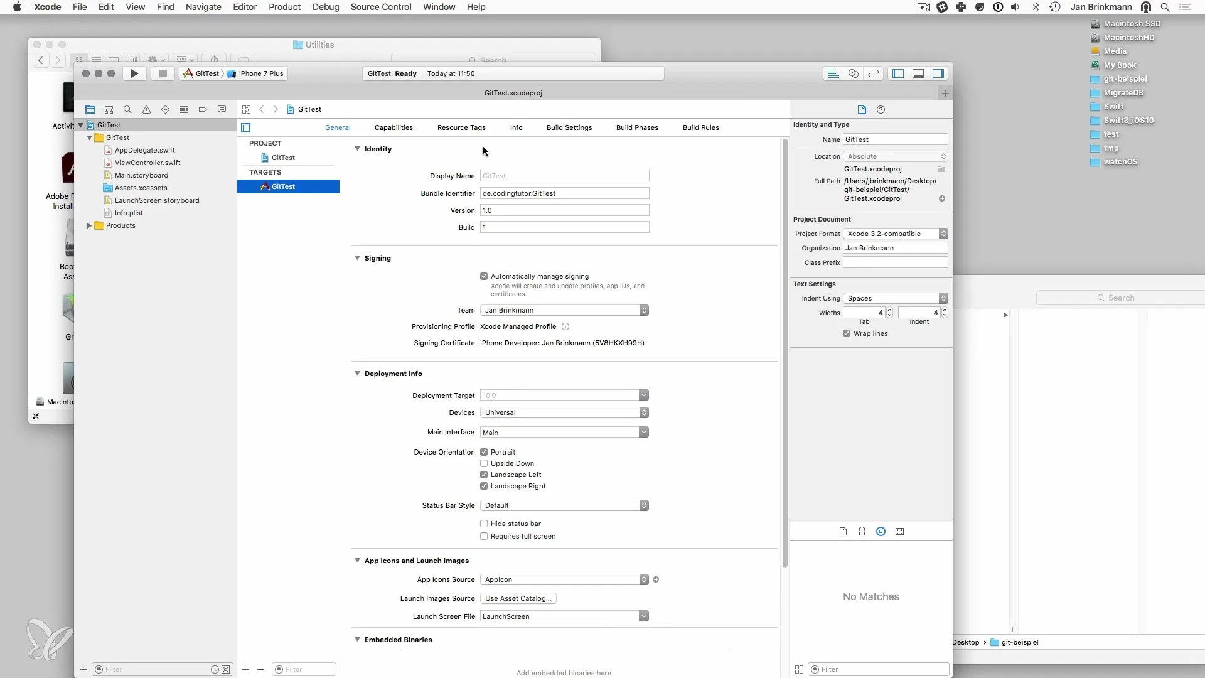Open the Object library
Viewport: 1205px width, 678px height.
pyautogui.click(x=881, y=532)
